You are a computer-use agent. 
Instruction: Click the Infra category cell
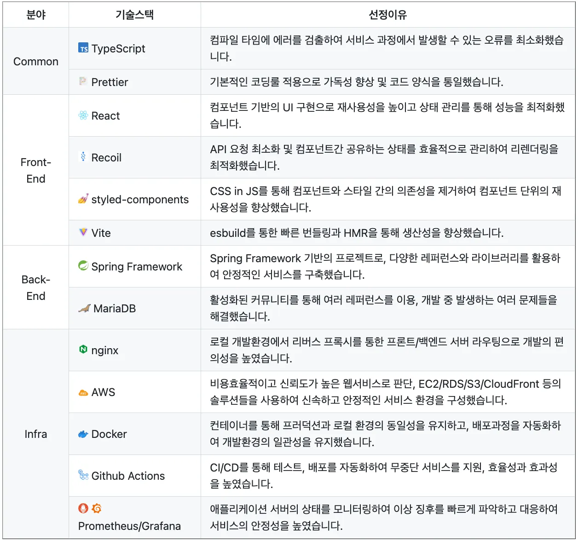[x=36, y=434]
